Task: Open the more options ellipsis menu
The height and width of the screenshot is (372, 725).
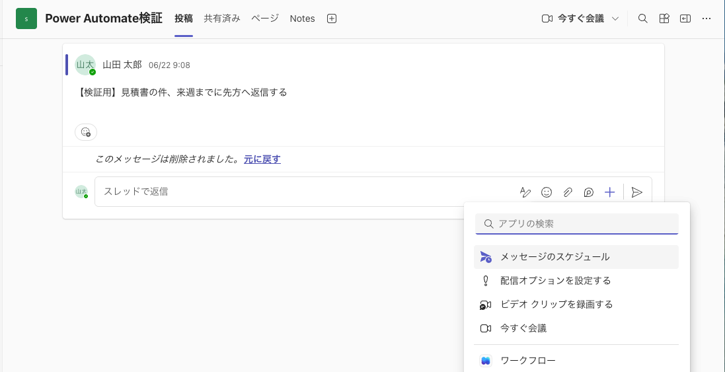Action: coord(706,19)
